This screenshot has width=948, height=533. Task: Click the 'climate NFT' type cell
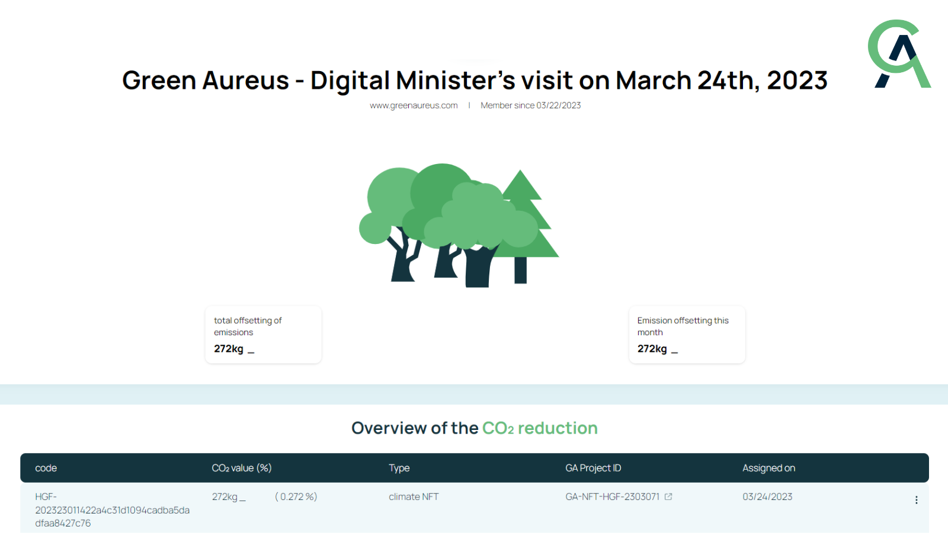click(x=414, y=497)
